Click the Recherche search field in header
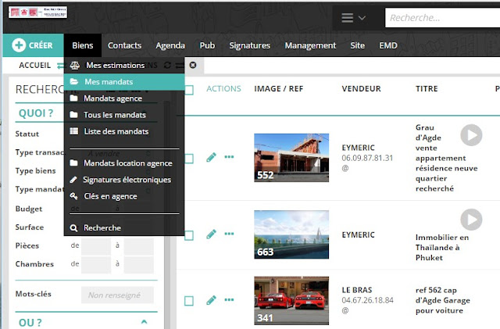This screenshot has height=329, width=500. (443, 18)
